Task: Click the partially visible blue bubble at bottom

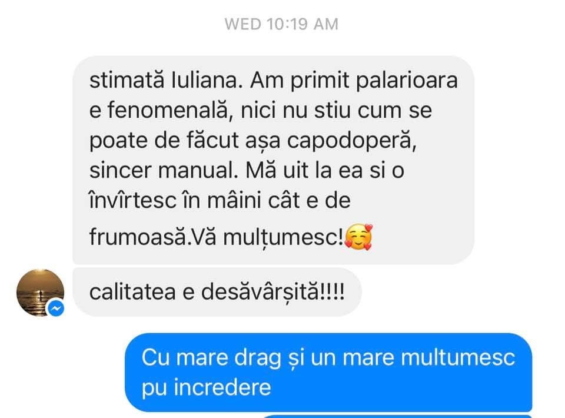Action: (396, 416)
